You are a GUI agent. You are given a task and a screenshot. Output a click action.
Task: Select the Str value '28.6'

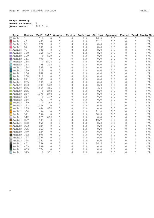tap(99, 114)
